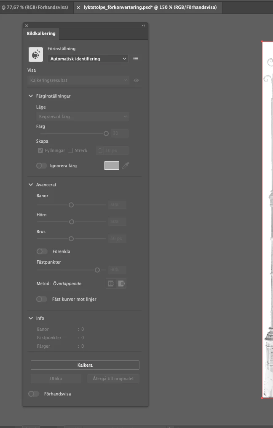This screenshot has height=428, width=273.
Task: Click the stroke width stepper arrows
Action: click(x=100, y=150)
